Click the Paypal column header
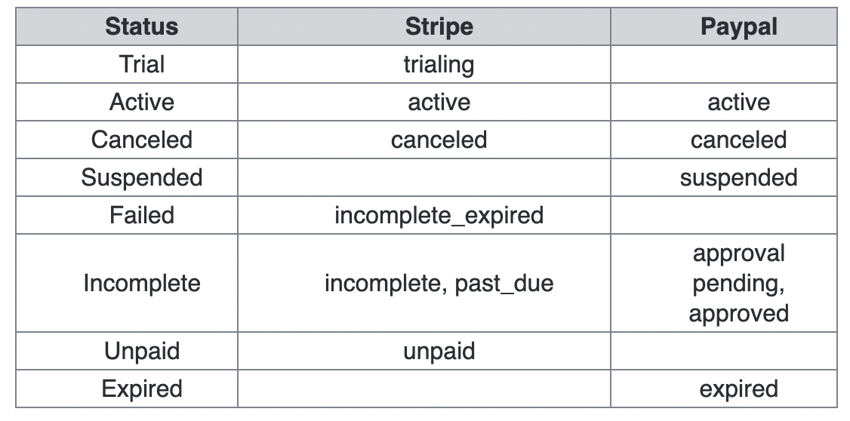850x421 pixels. pos(738,27)
